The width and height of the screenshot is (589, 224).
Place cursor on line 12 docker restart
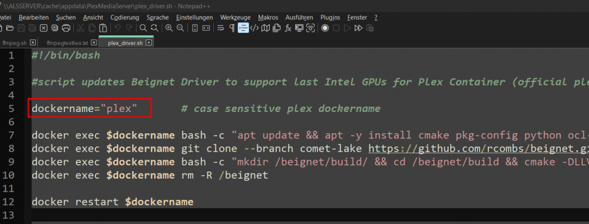(112, 202)
